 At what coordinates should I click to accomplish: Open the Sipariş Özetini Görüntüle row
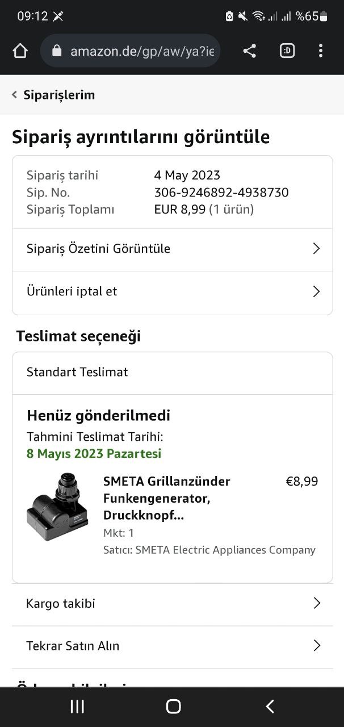pos(98,249)
